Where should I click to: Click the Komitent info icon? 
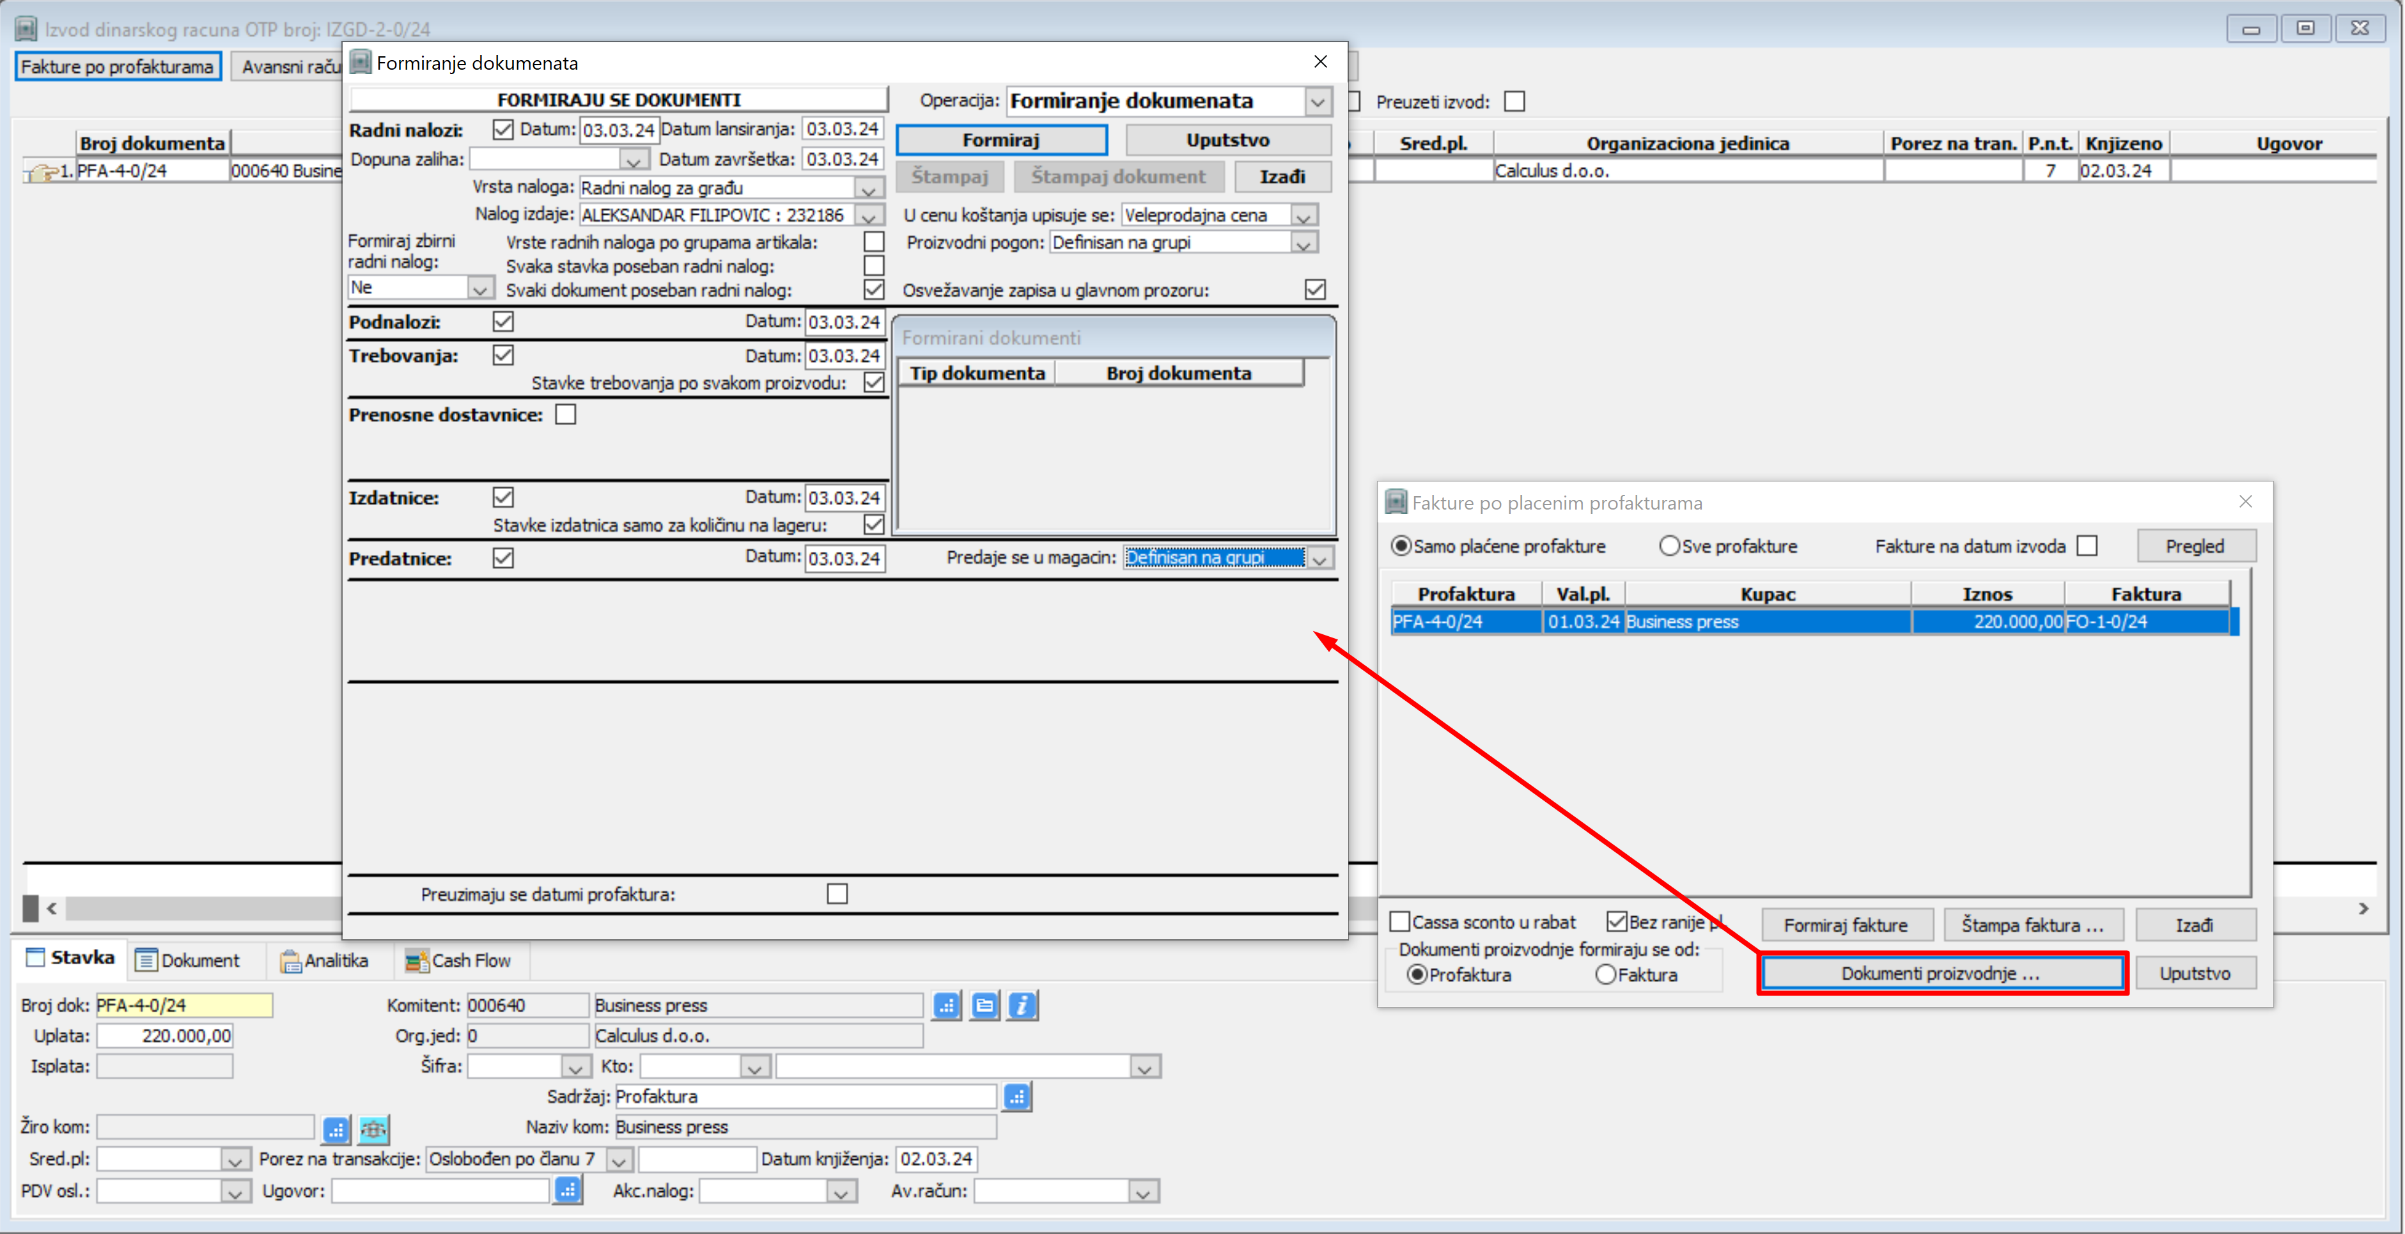point(1022,1005)
